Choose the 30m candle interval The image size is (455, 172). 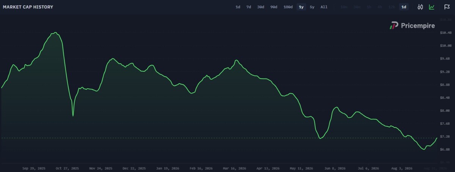click(357, 7)
